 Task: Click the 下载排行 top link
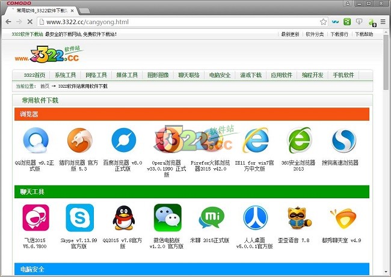339,34
